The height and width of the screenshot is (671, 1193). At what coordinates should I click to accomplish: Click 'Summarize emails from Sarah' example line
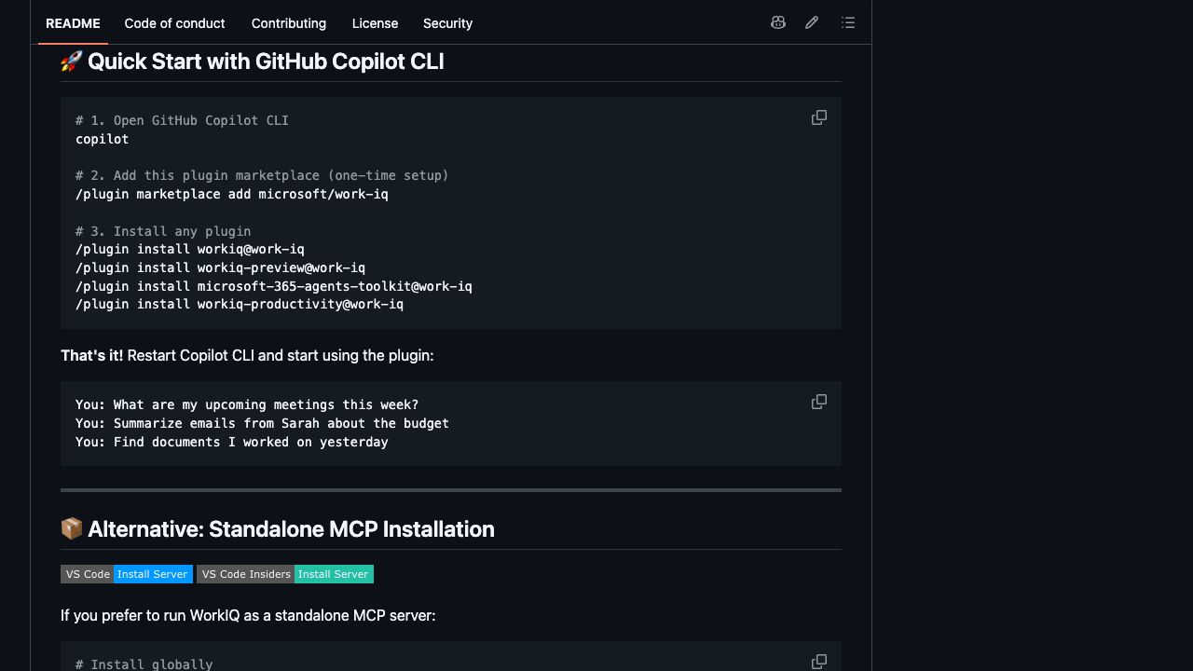click(262, 423)
